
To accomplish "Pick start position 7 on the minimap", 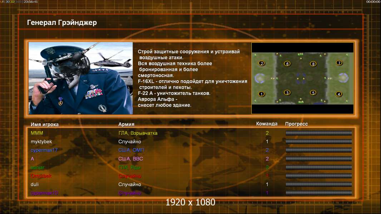I will pos(339,63).
